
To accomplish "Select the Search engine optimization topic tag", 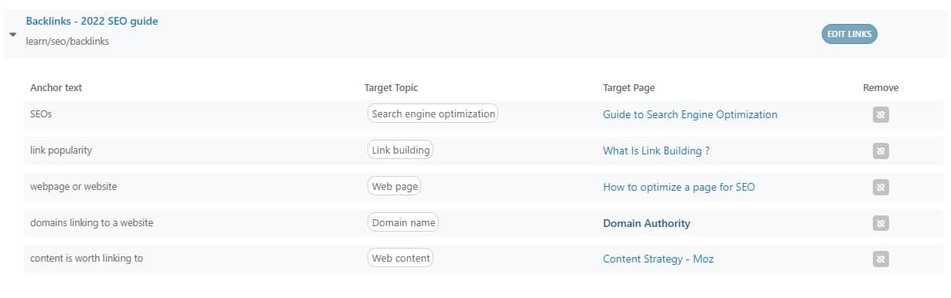I will coord(433,114).
